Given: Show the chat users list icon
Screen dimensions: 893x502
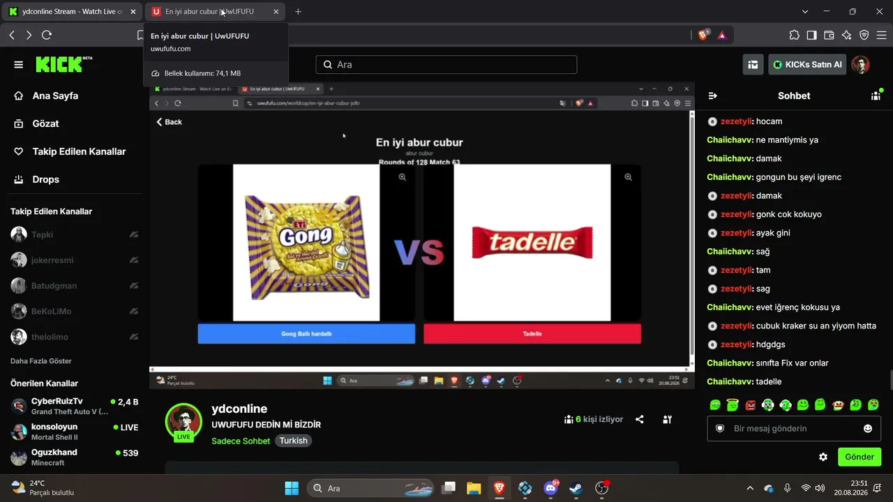Looking at the screenshot, I should (876, 96).
